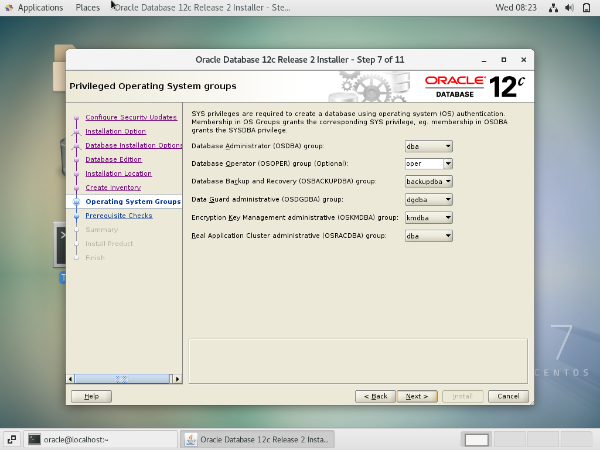Image resolution: width=600 pixels, height=450 pixels.
Task: Open the OSDGDBA group dropdown
Action: pos(428,199)
